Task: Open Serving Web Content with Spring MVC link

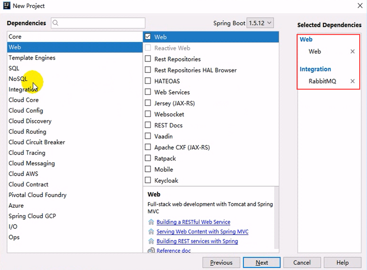Action: [203, 231]
